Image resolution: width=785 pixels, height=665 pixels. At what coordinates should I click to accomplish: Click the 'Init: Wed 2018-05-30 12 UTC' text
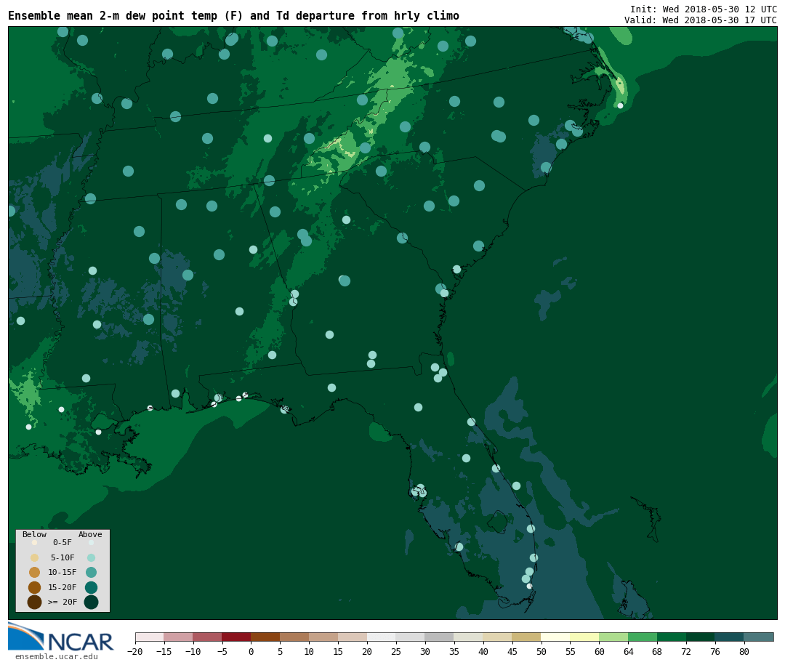pyautogui.click(x=704, y=9)
